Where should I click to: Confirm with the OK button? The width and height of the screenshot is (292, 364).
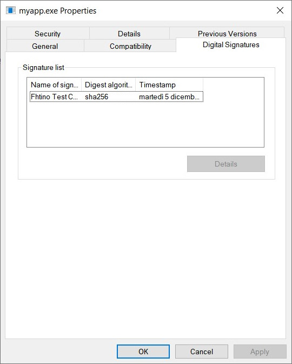pos(143,352)
